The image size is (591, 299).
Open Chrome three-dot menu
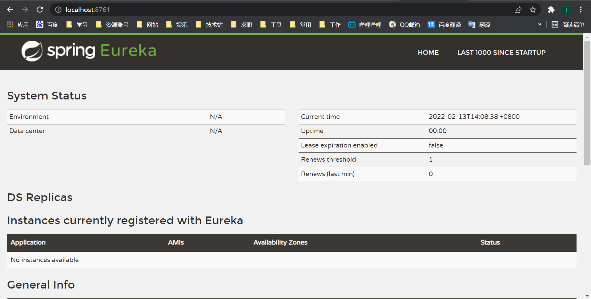[581, 10]
